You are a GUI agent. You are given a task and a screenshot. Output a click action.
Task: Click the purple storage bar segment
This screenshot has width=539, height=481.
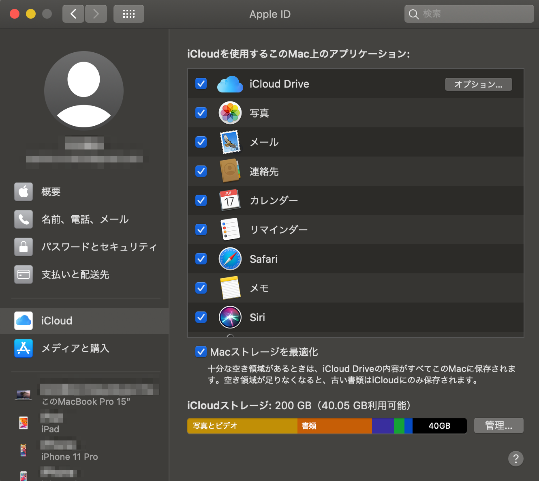point(383,426)
